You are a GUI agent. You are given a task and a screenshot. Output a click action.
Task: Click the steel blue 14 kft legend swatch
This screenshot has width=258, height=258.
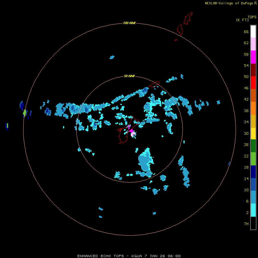(x=253, y=197)
